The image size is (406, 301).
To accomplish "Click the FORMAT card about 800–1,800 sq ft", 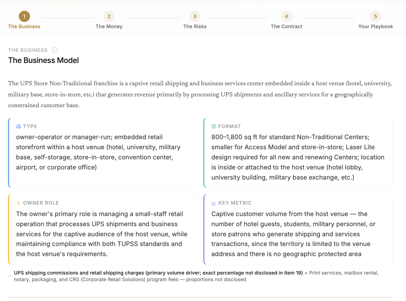I will [x=298, y=153].
